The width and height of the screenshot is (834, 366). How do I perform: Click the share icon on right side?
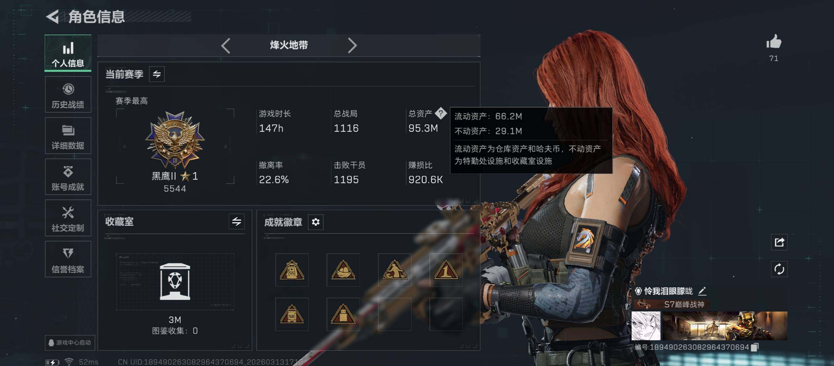tap(779, 242)
